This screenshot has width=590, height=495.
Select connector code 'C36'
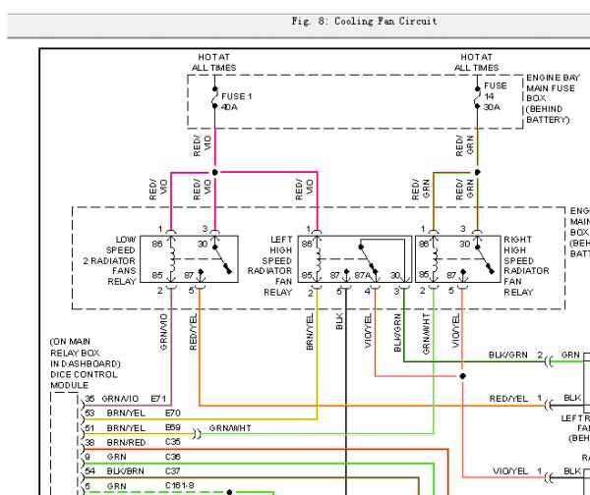[173, 457]
